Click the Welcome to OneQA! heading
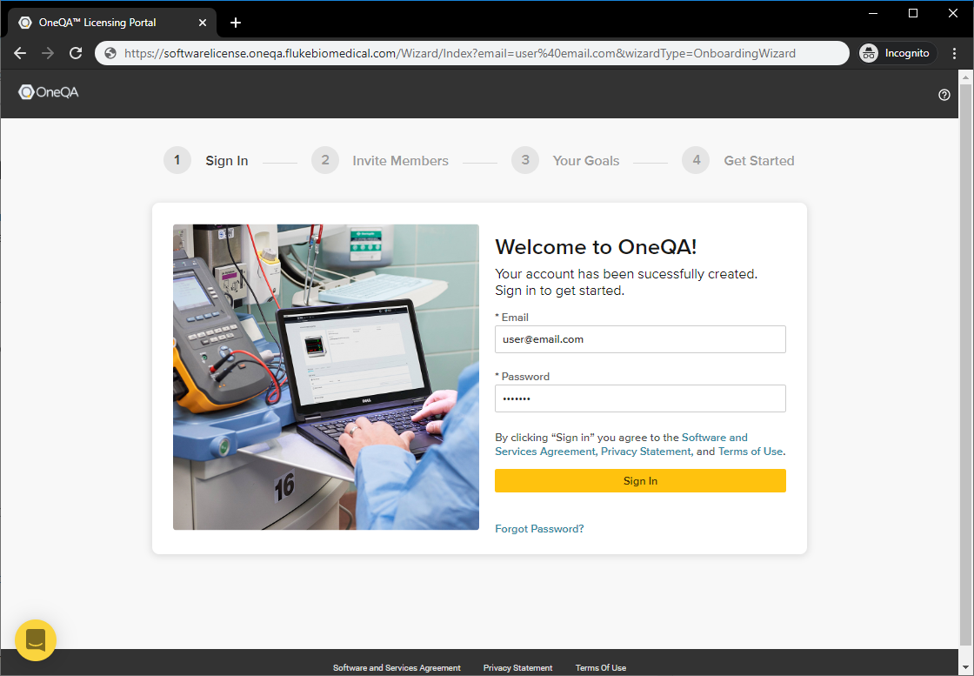The height and width of the screenshot is (676, 974). (x=596, y=247)
